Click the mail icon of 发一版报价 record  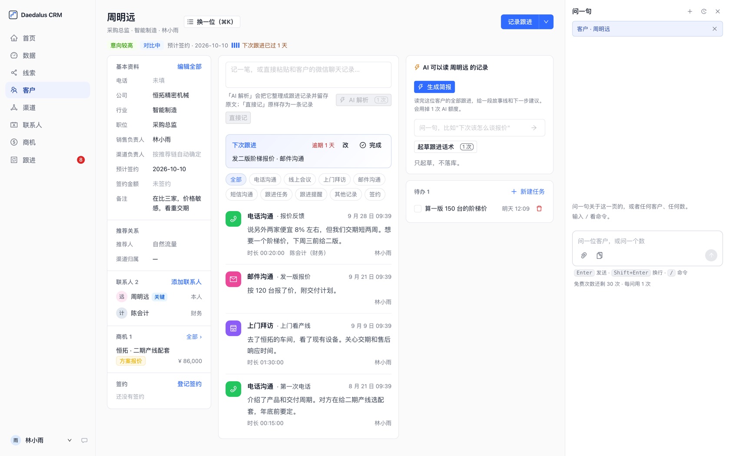233,279
